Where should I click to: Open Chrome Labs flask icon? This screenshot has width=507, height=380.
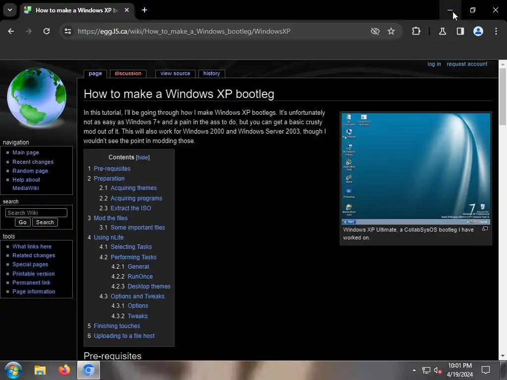click(442, 31)
